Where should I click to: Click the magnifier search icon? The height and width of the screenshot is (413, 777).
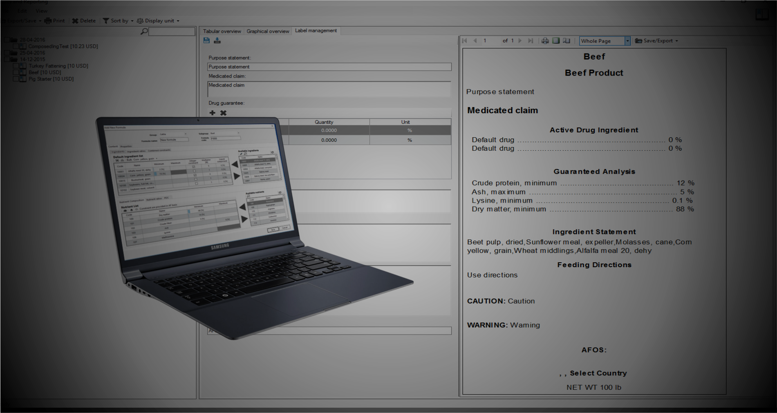pyautogui.click(x=144, y=31)
